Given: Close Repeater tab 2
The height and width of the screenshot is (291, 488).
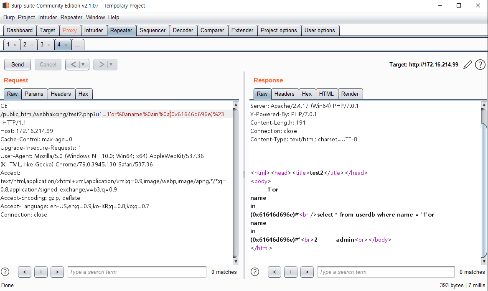Looking at the screenshot, I should point(31,45).
